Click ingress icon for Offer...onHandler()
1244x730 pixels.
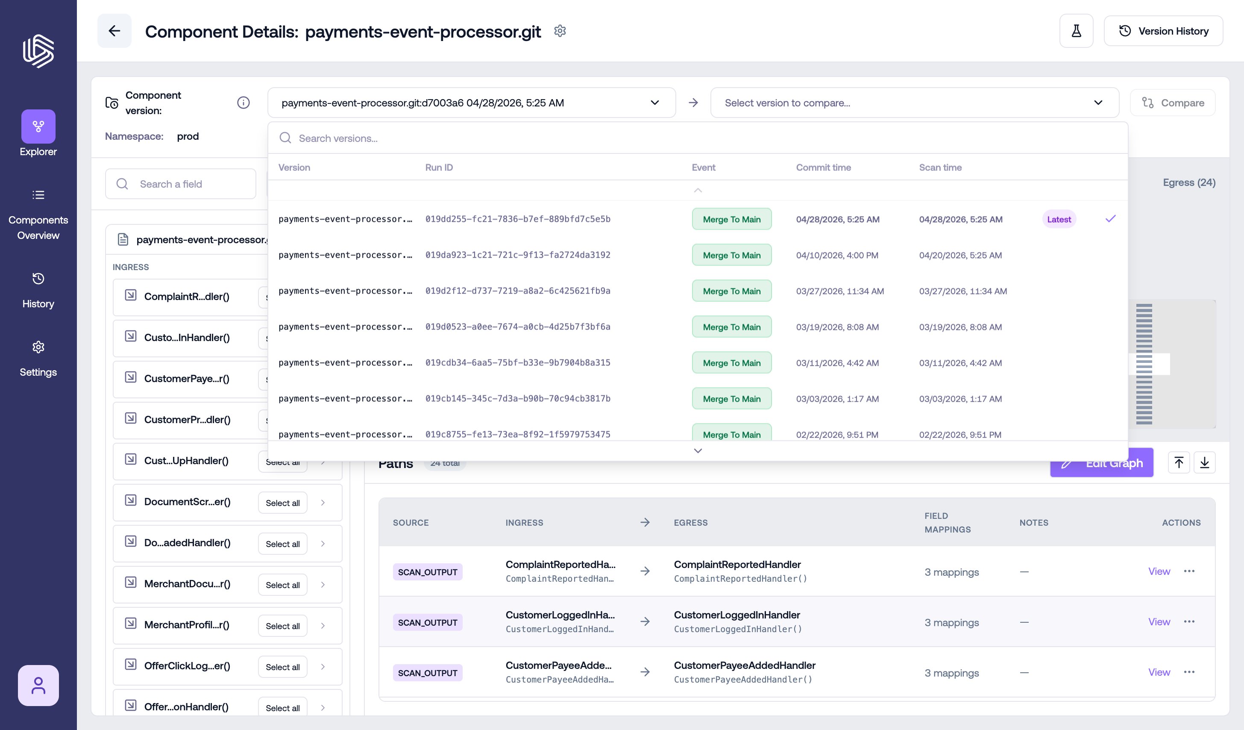(130, 705)
